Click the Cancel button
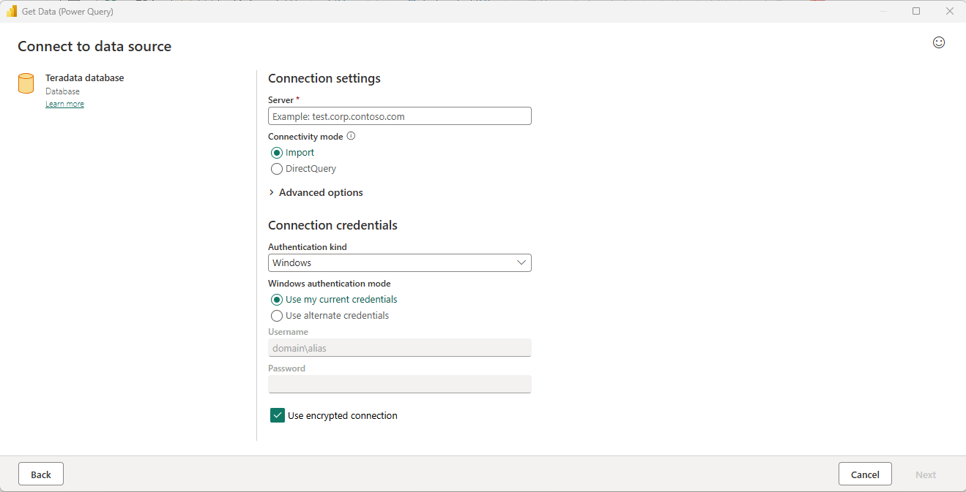 coord(865,474)
